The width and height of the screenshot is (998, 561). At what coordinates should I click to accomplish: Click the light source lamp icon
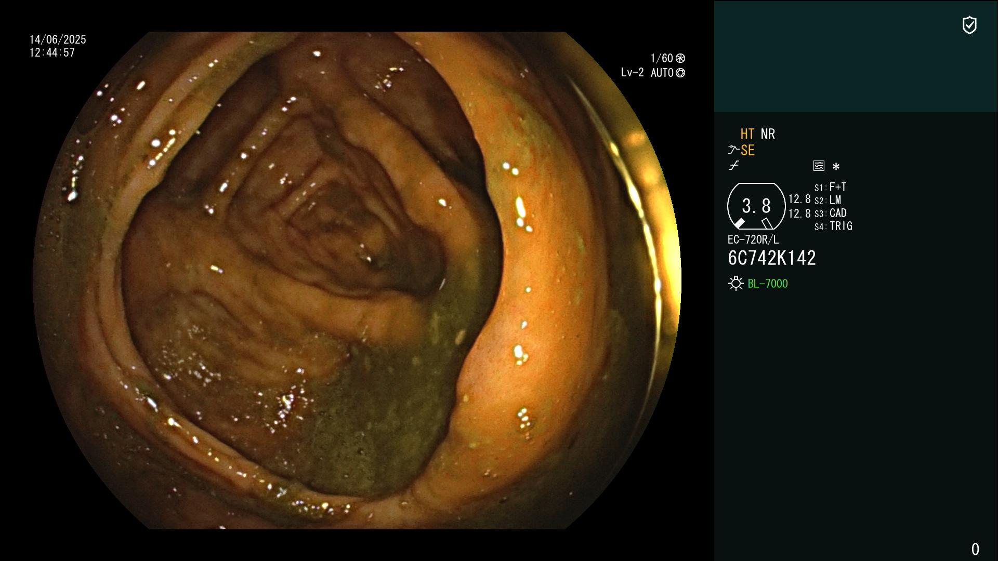point(736,284)
